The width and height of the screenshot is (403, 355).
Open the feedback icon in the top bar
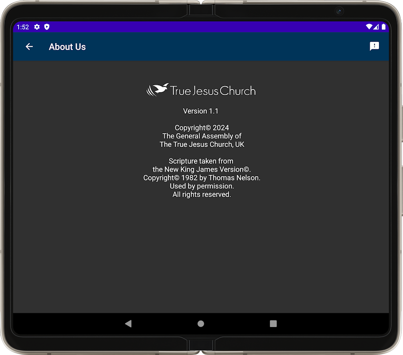pyautogui.click(x=374, y=46)
